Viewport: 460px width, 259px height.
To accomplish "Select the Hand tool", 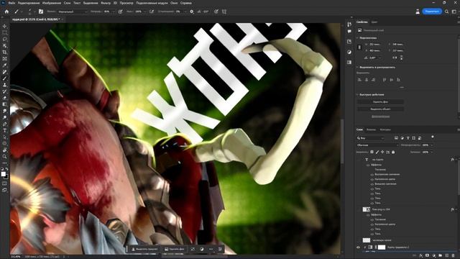I will (4, 150).
